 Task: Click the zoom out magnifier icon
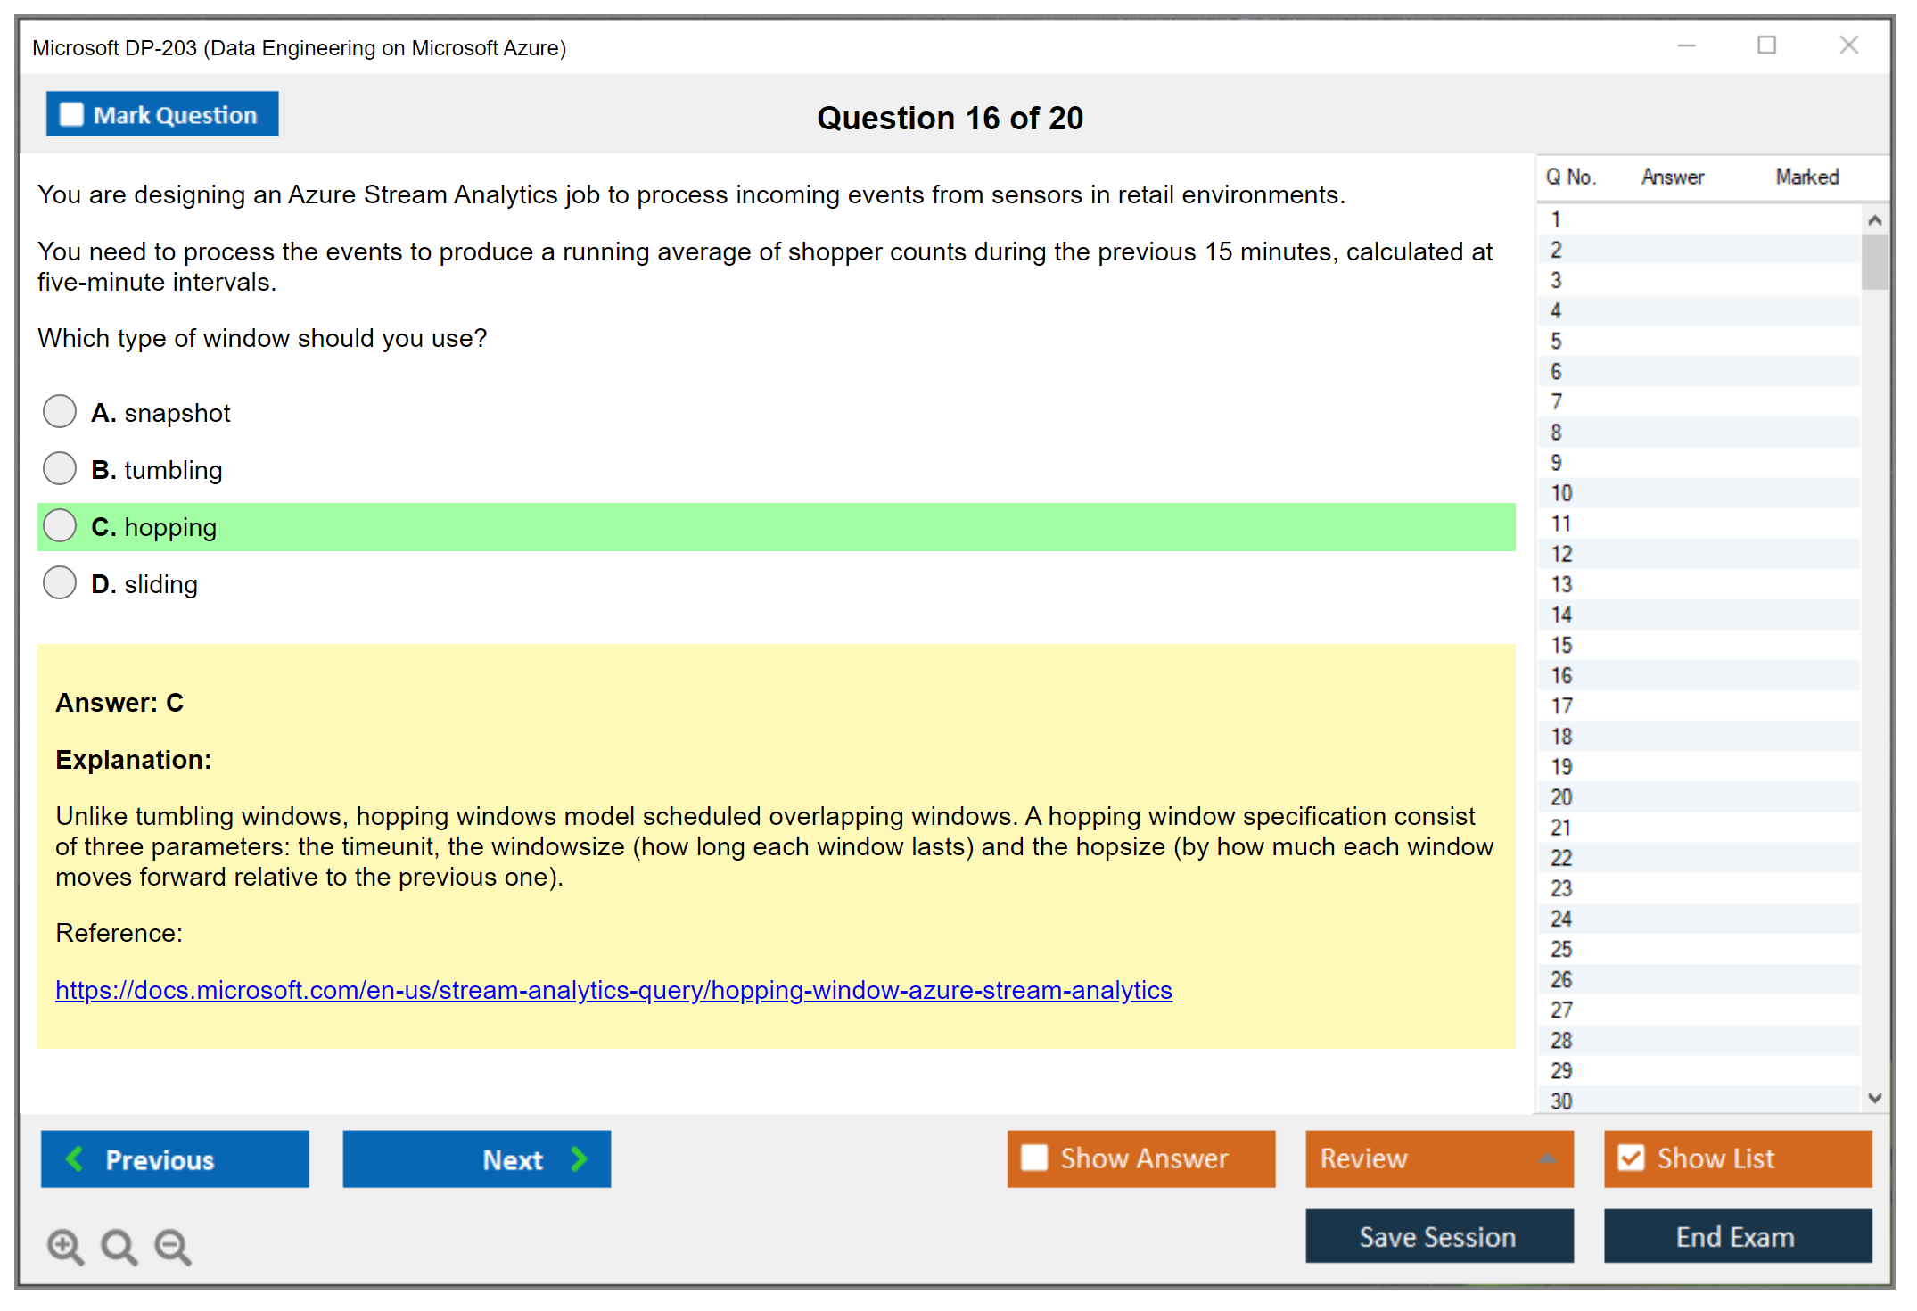(172, 1246)
